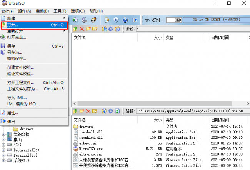The width and height of the screenshot is (250, 170).
Task: Expand the Personal(E:) drive tree node
Action: tap(3, 155)
